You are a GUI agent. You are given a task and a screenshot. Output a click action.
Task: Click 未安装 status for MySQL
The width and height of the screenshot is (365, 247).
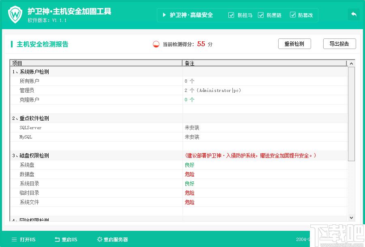point(192,137)
